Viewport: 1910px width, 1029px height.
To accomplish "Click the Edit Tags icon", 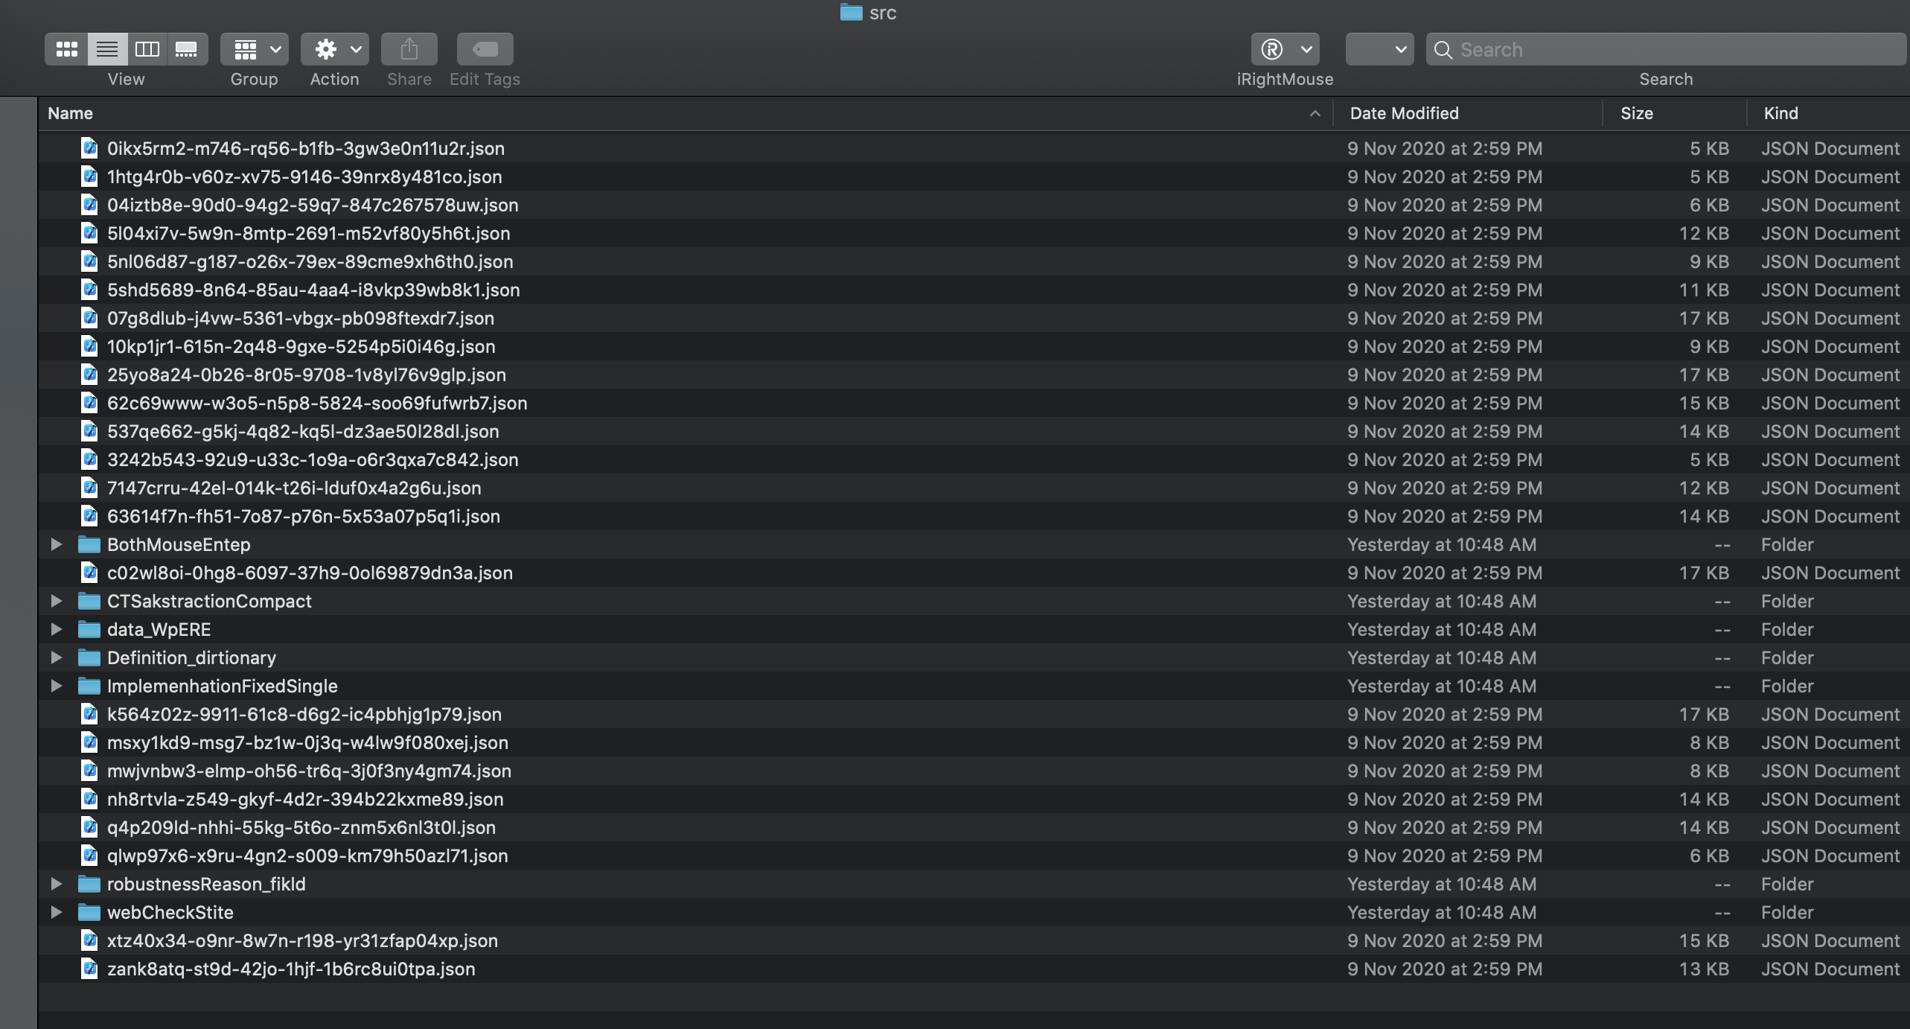I will [485, 49].
